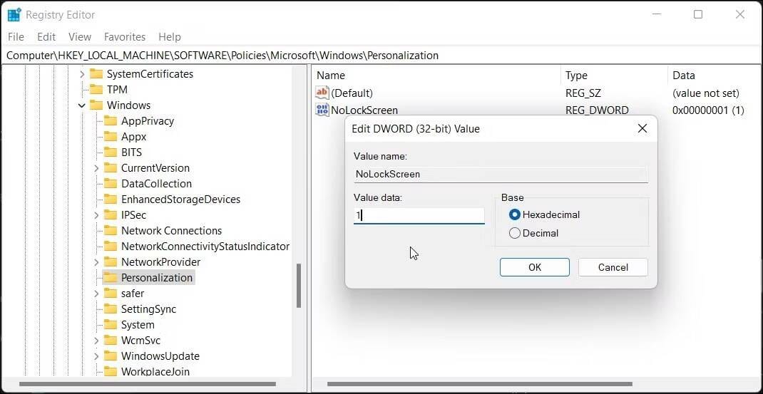Click the NoLockScreen DWORD value icon
The image size is (763, 394).
pyautogui.click(x=322, y=110)
